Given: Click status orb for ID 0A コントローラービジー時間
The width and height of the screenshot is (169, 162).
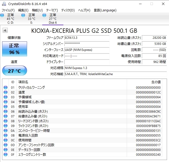Looking at the screenshot, I should (x=6, y=131).
